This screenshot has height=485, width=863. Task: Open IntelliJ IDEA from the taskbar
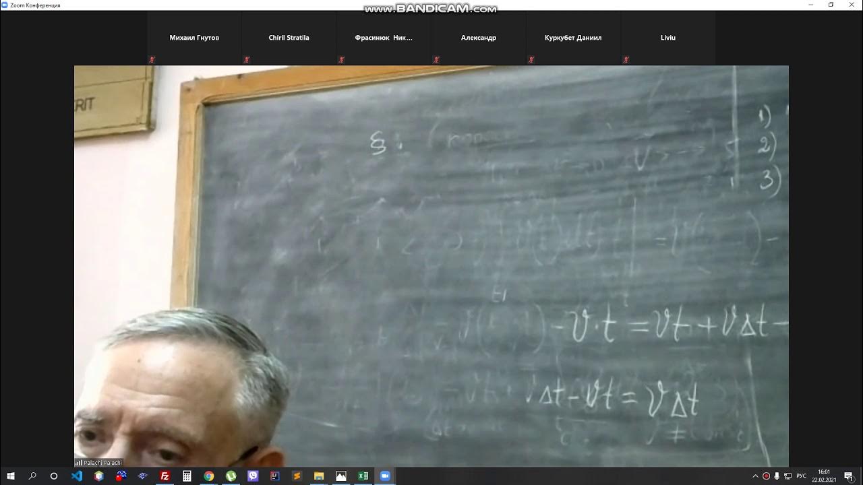click(275, 476)
